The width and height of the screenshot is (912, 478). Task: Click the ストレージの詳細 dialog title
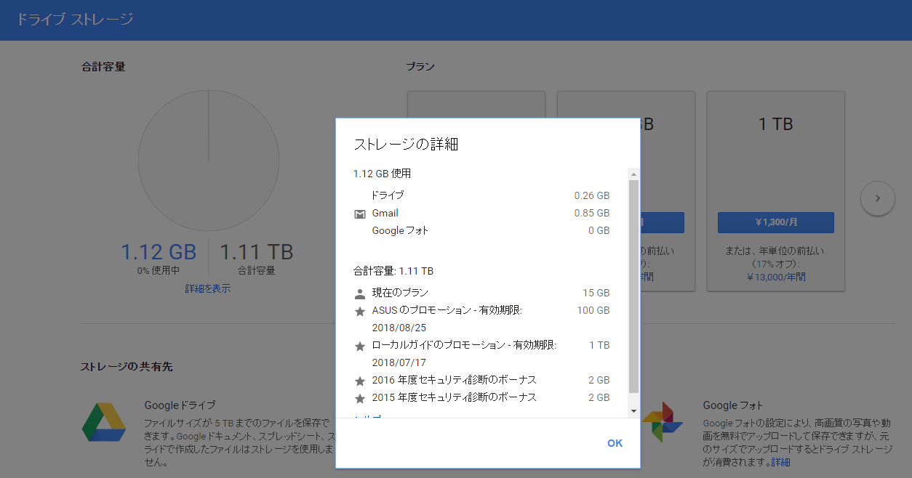click(406, 144)
